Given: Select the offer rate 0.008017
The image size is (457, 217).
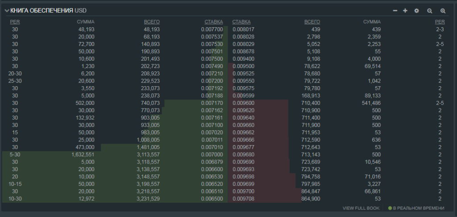Looking at the screenshot, I should 243,29.
